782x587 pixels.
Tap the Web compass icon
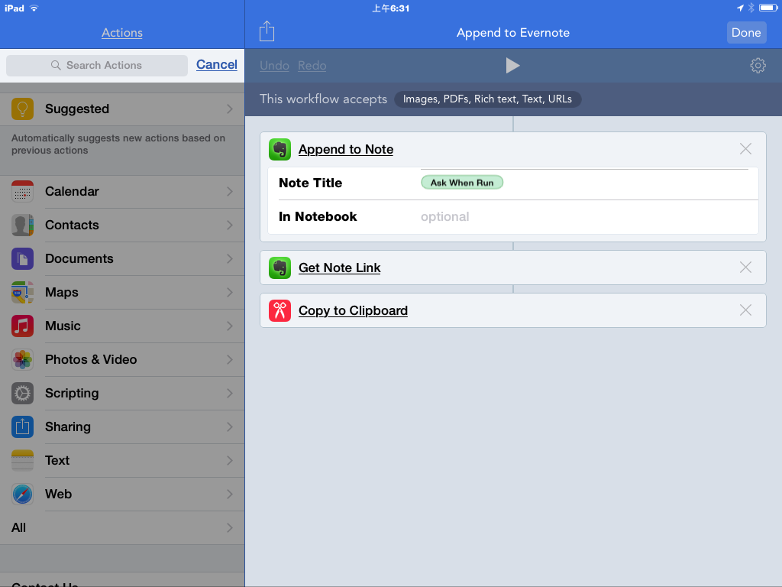[22, 495]
